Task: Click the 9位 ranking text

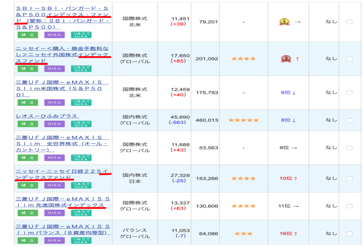Action: click(284, 148)
